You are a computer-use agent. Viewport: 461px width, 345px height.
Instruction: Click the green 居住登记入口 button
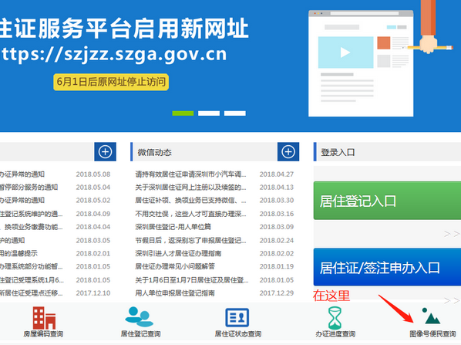point(387,201)
